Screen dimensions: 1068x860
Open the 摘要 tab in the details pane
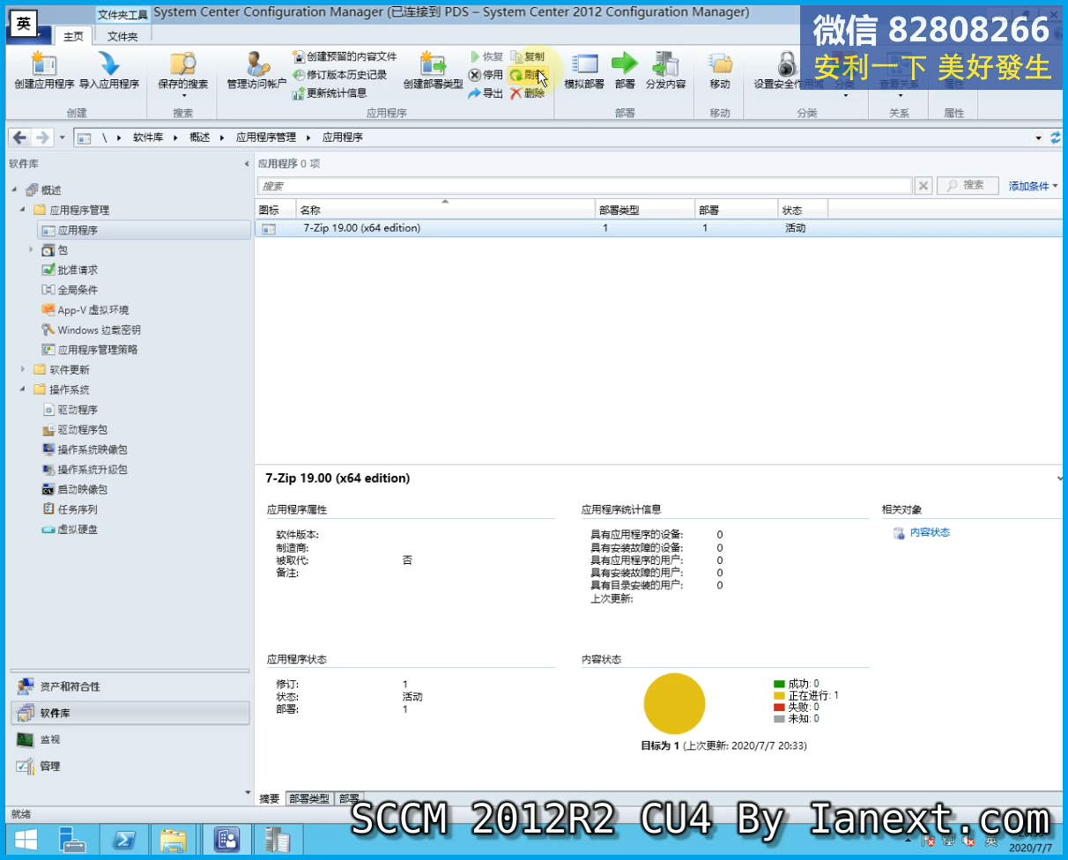point(270,798)
